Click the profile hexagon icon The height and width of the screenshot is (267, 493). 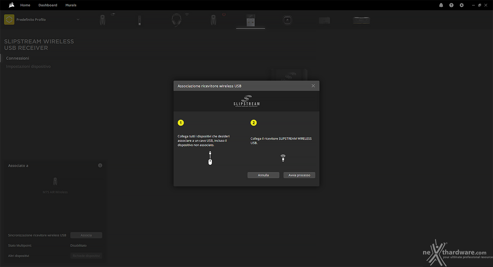(x=9, y=20)
